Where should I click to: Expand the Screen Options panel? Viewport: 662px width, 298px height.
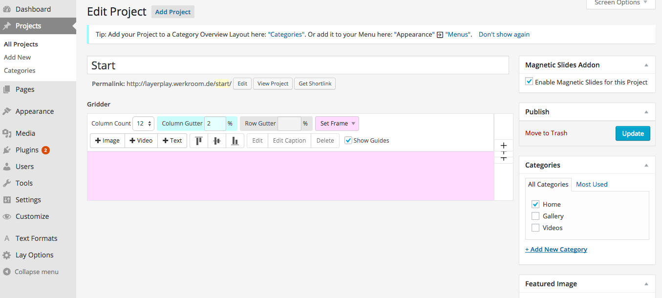(620, 3)
